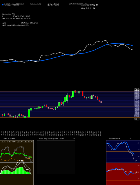Click the 'Stochastics & R' panel title
This screenshot has height=185, width=140.
(114, 138)
